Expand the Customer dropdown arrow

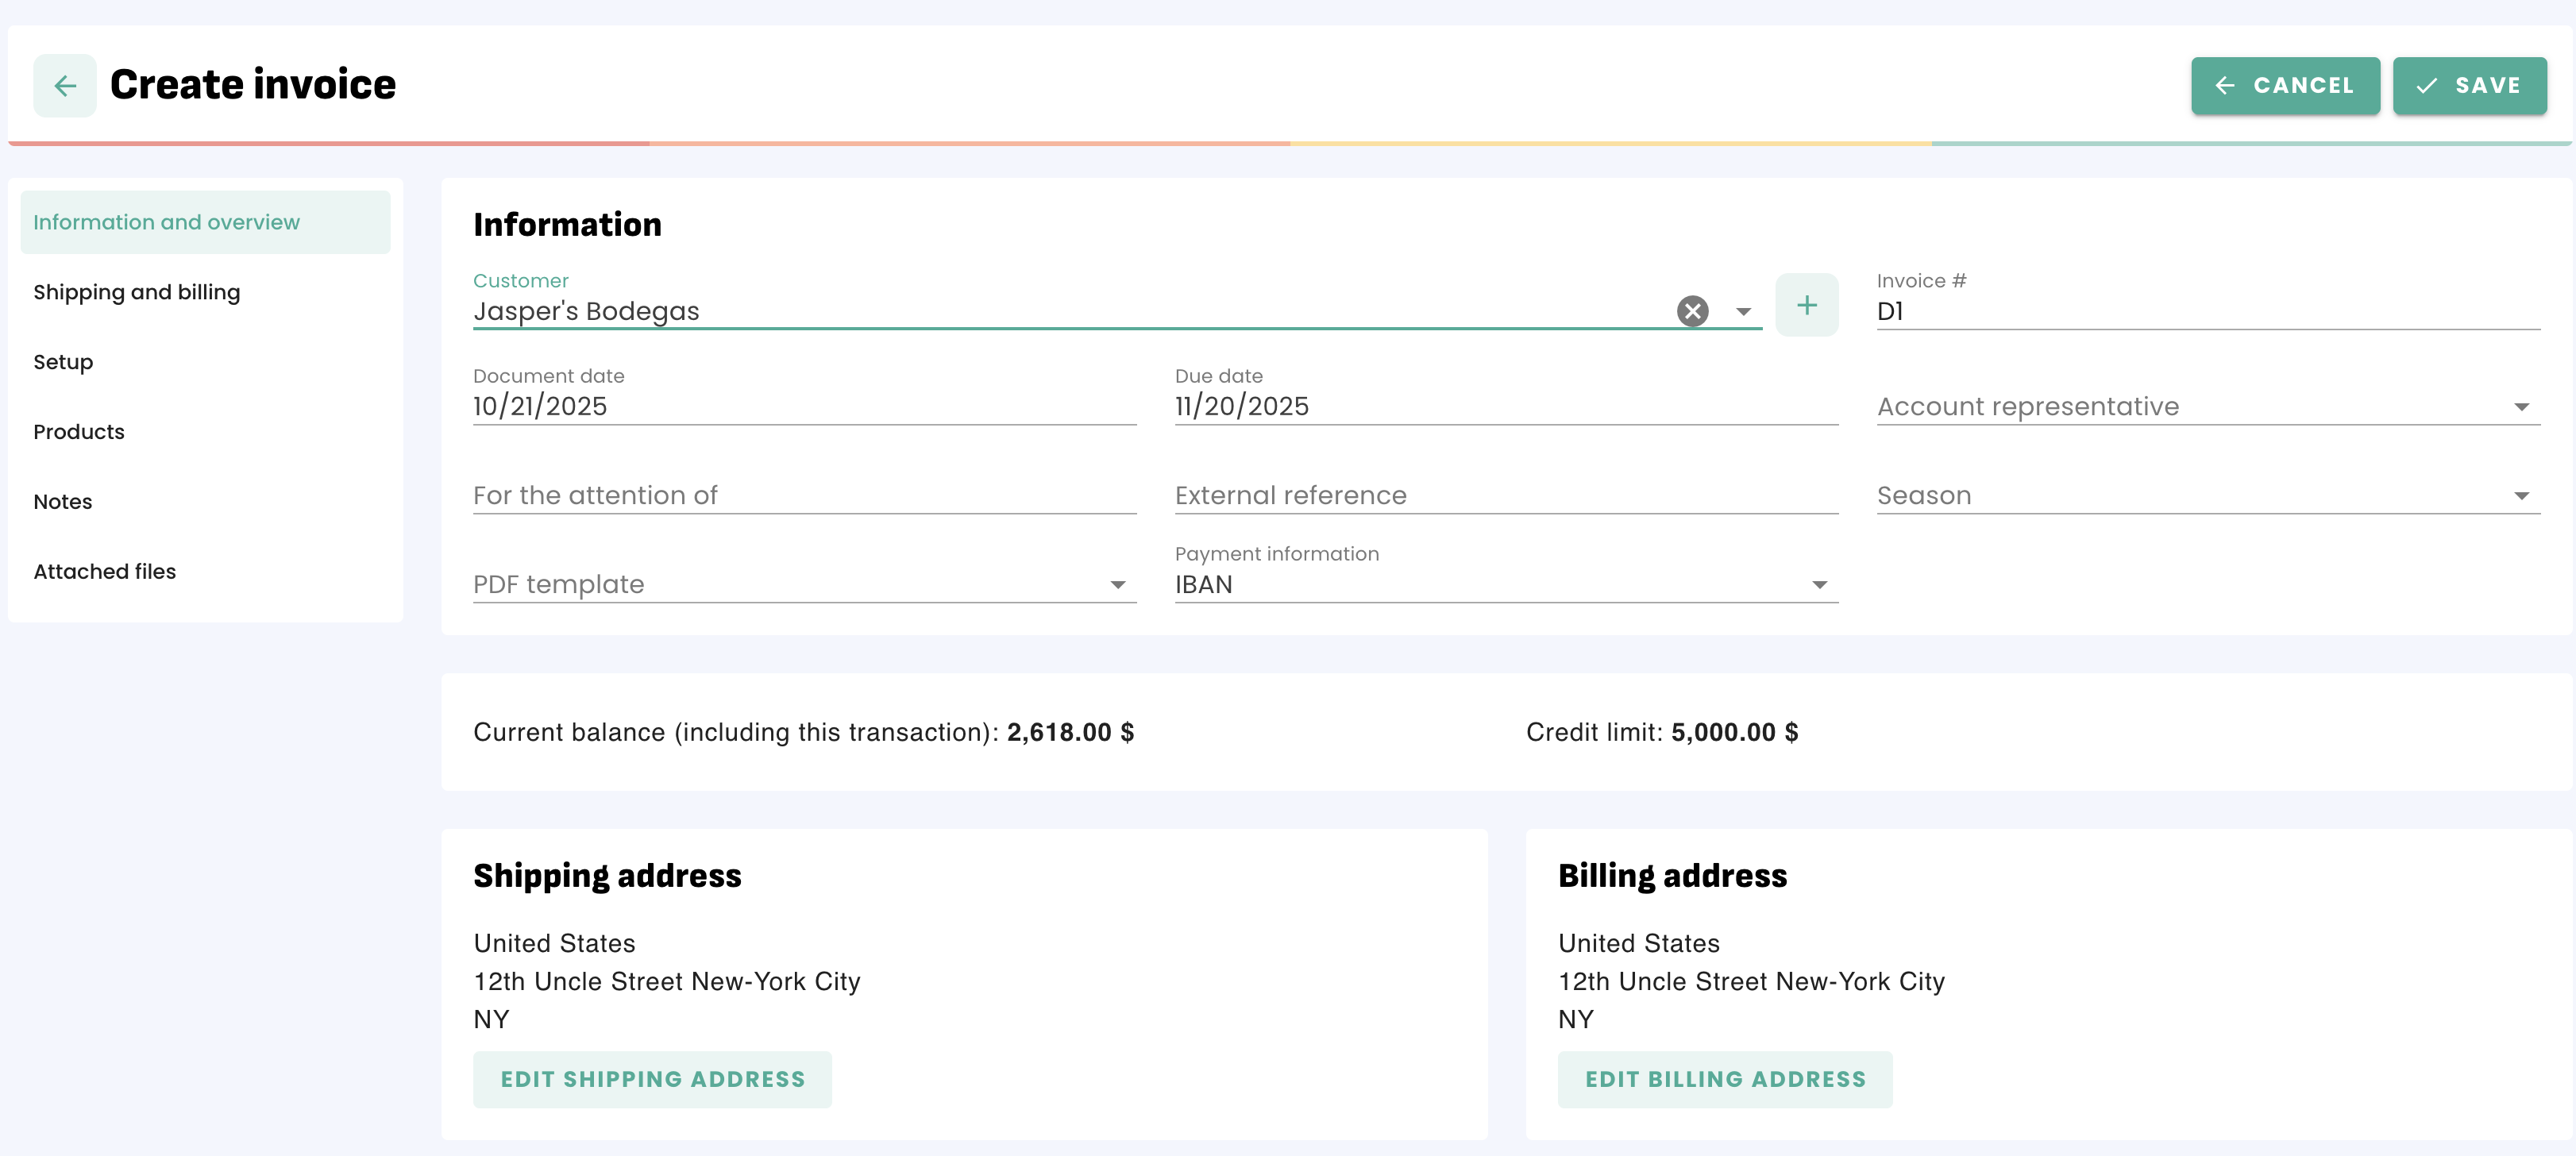1743,311
